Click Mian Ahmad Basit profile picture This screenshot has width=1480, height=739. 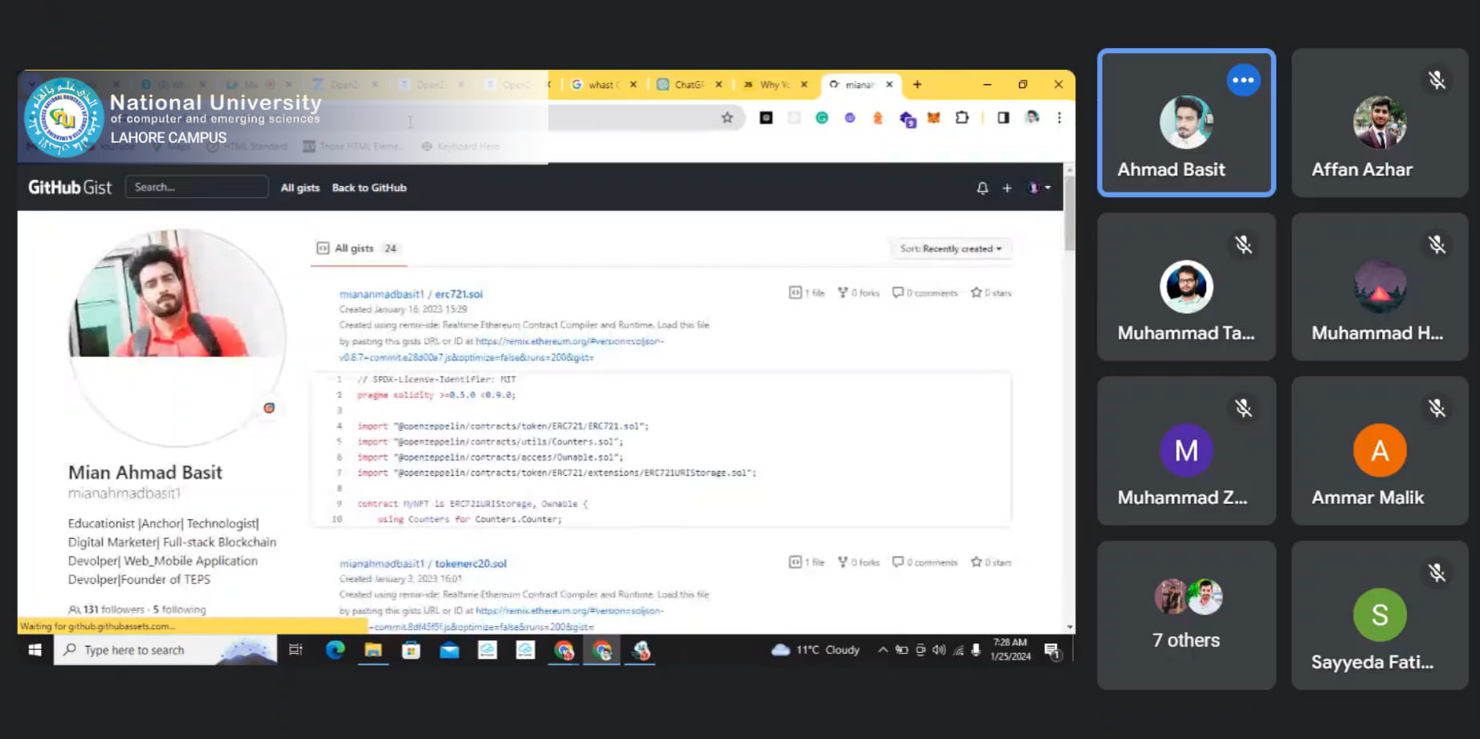click(x=177, y=337)
